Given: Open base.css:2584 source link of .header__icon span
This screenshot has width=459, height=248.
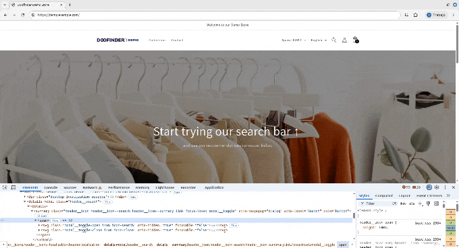Looking at the screenshot, I should [428, 223].
